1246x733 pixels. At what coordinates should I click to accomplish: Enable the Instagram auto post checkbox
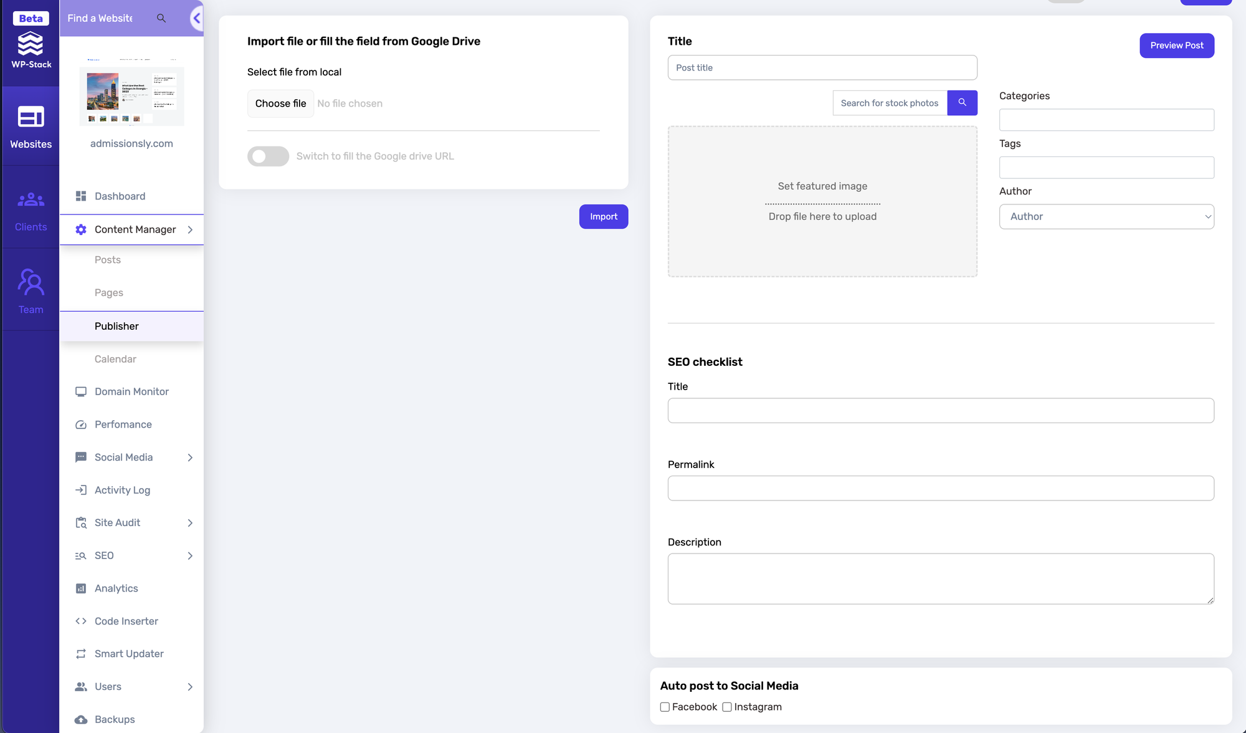click(726, 707)
